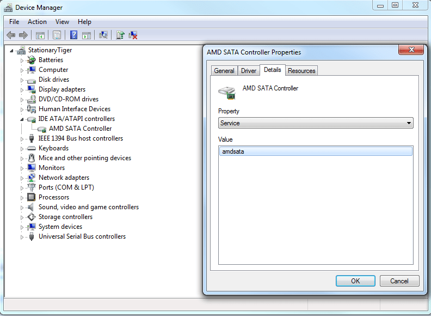Select the Universal Serial Bus icon

[32, 236]
